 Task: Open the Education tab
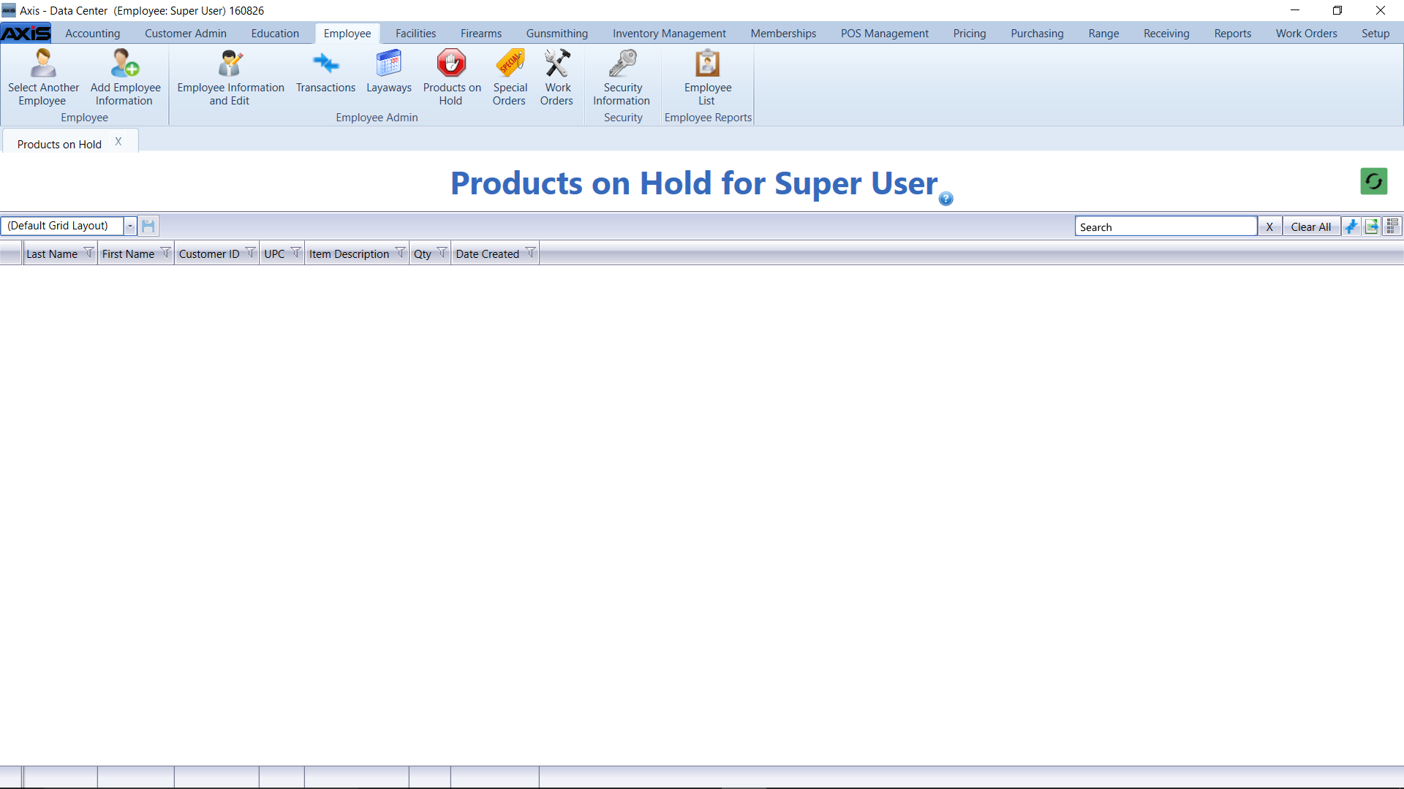pyautogui.click(x=275, y=34)
